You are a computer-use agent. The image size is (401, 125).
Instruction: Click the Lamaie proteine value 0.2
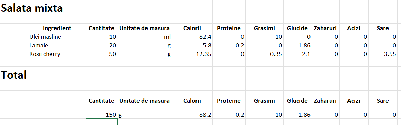point(229,45)
